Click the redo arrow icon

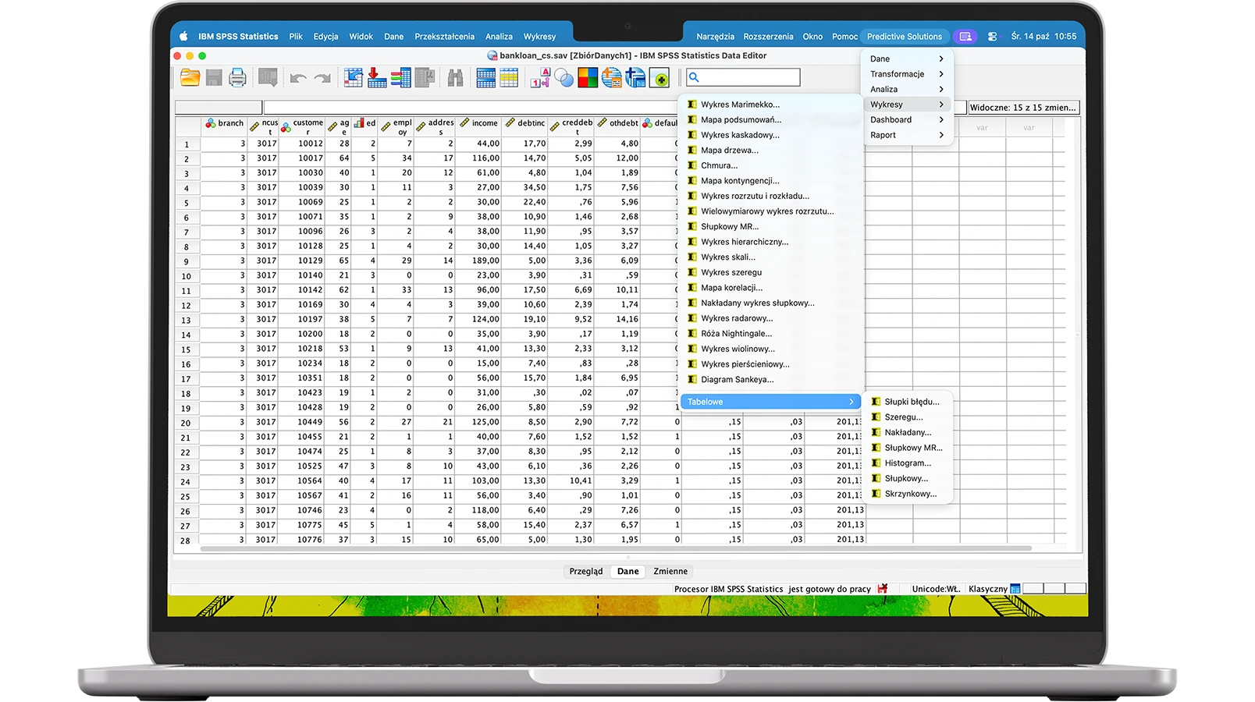tap(322, 78)
